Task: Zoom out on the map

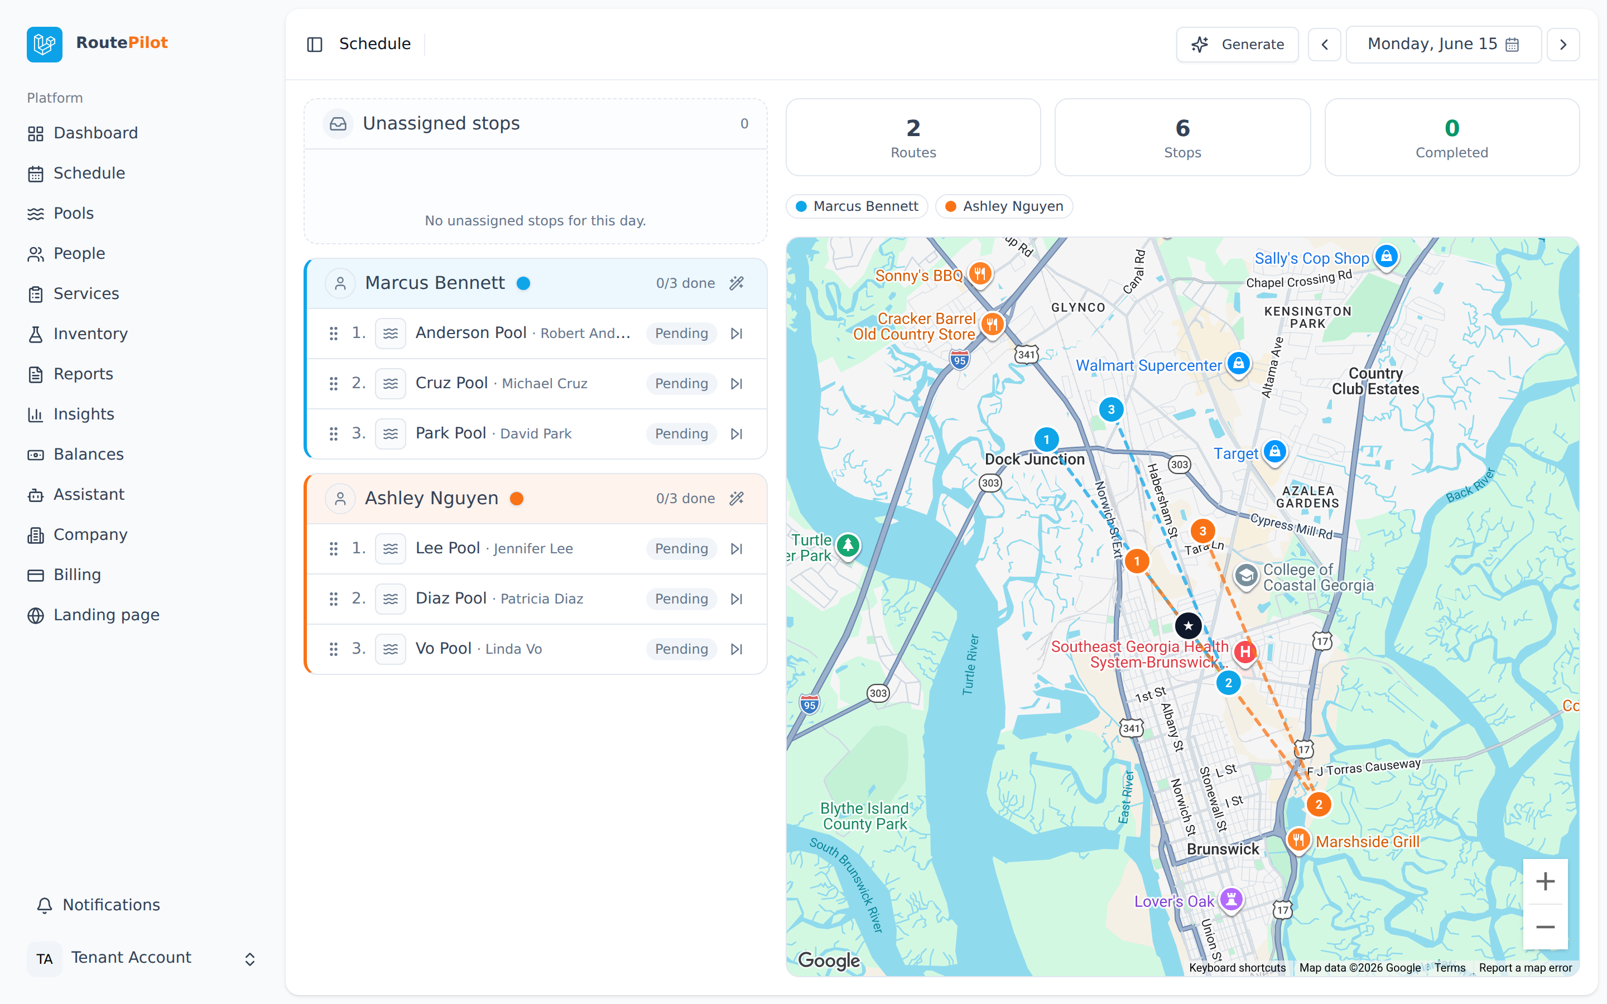Action: [x=1545, y=927]
